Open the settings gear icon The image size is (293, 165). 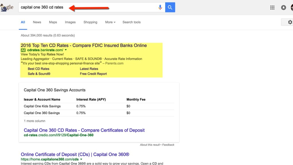coord(290,22)
